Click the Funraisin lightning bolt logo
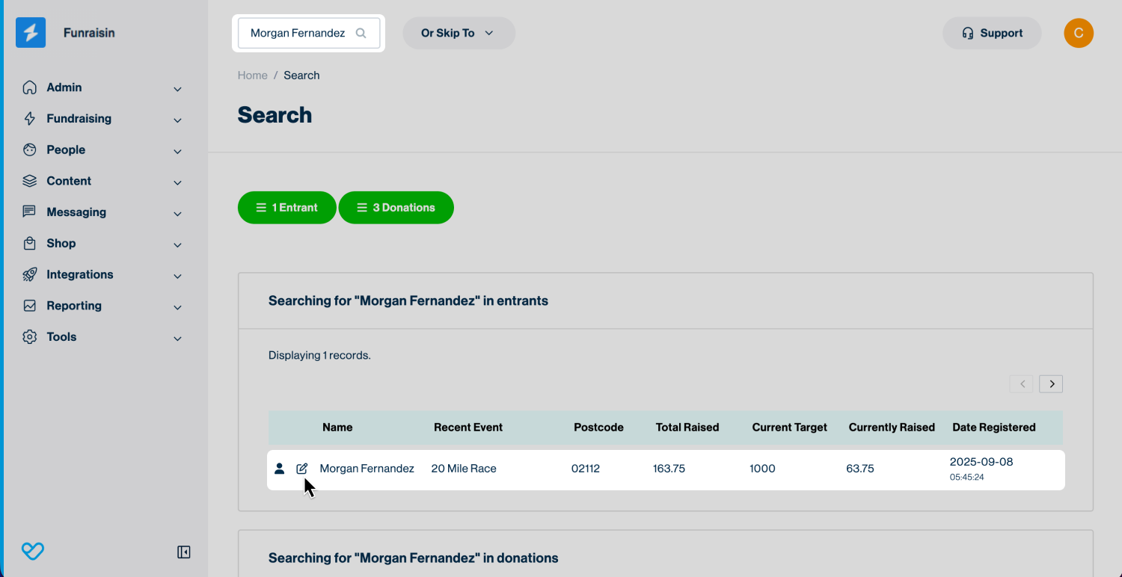1122x577 pixels. click(x=31, y=33)
